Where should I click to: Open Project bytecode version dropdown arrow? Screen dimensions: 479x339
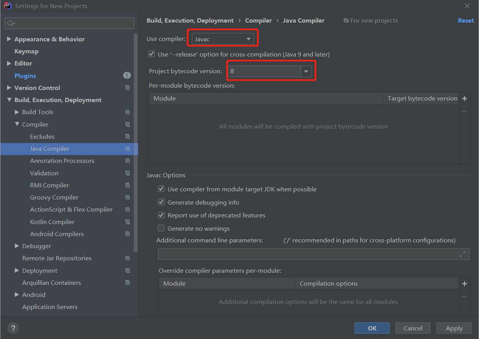[306, 71]
